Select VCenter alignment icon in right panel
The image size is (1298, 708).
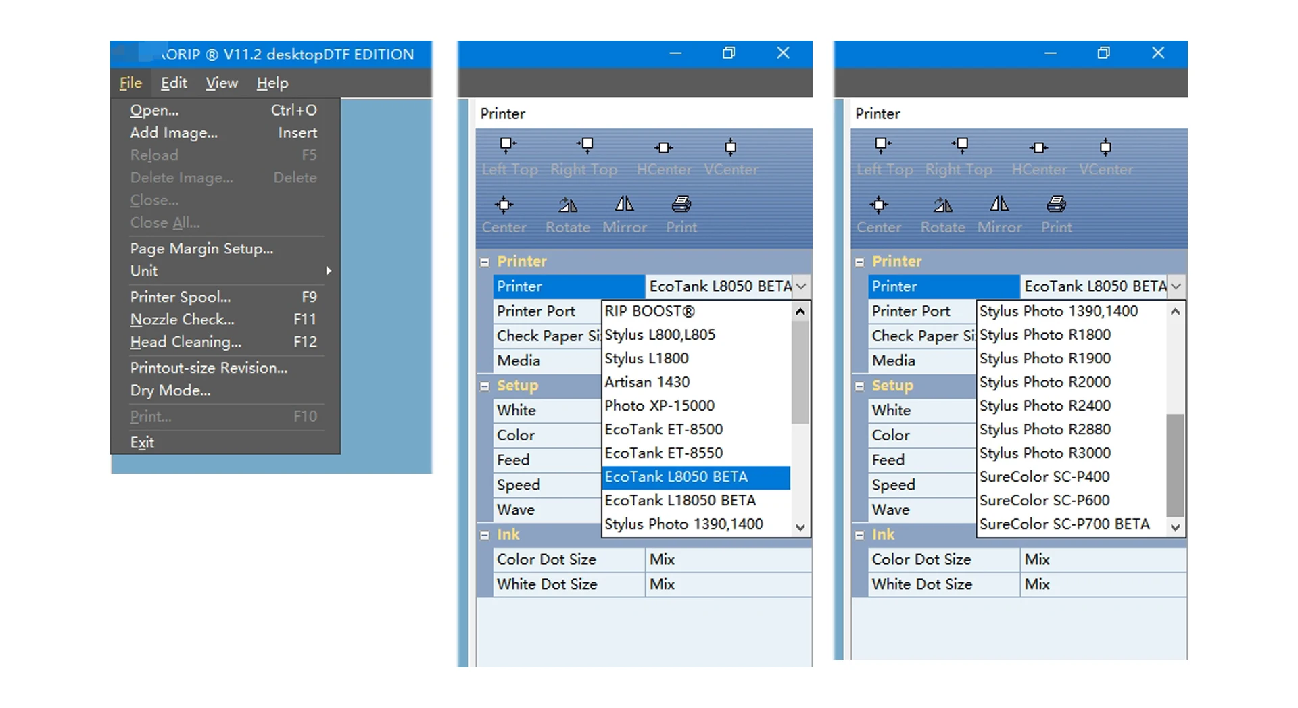[x=1105, y=147]
